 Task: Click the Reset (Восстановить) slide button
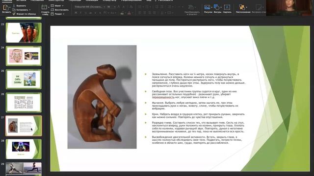point(60,10)
